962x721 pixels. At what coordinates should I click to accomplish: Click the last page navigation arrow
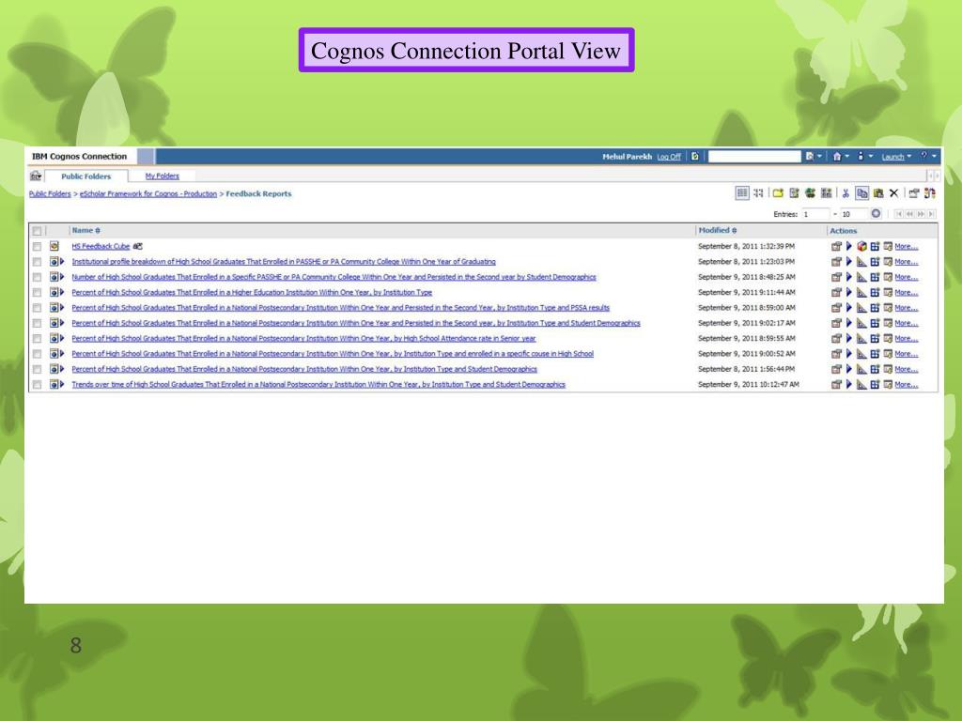pos(931,214)
